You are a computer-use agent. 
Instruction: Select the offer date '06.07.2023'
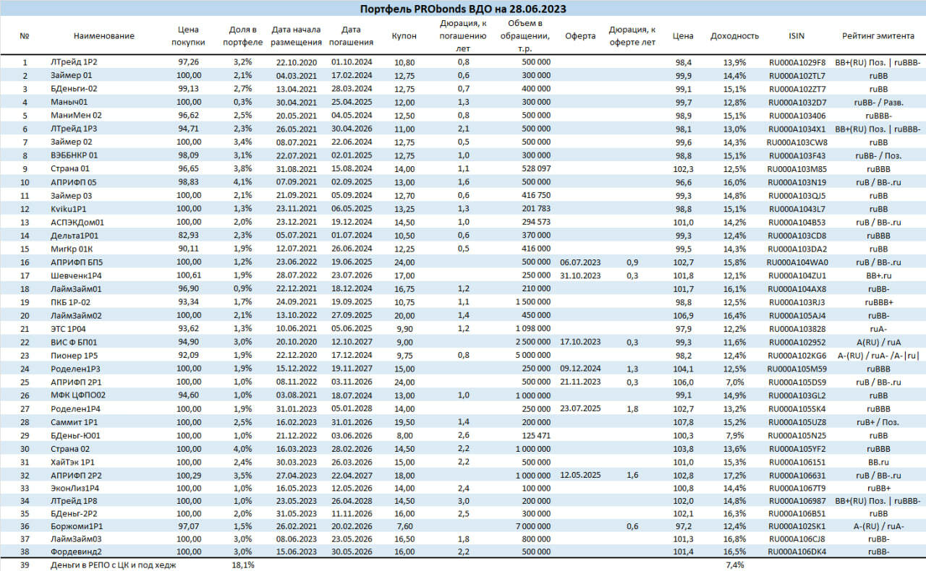tap(580, 262)
